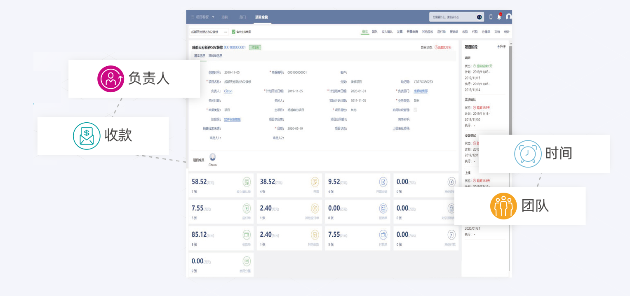630x296 pixels.
Task: Click the Citron link next to 负责人
Action: pyautogui.click(x=228, y=91)
